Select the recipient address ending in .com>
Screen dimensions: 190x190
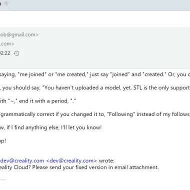coord(7,44)
